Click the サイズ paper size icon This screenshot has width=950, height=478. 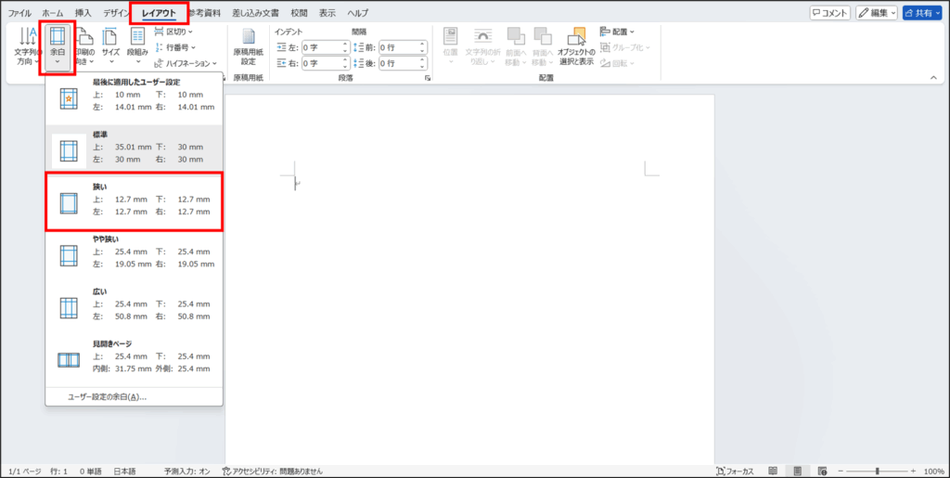click(x=110, y=45)
